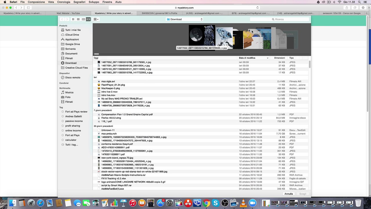371x209 pixels.
Task: Open the Download folder location dropdown
Action: coord(185,19)
